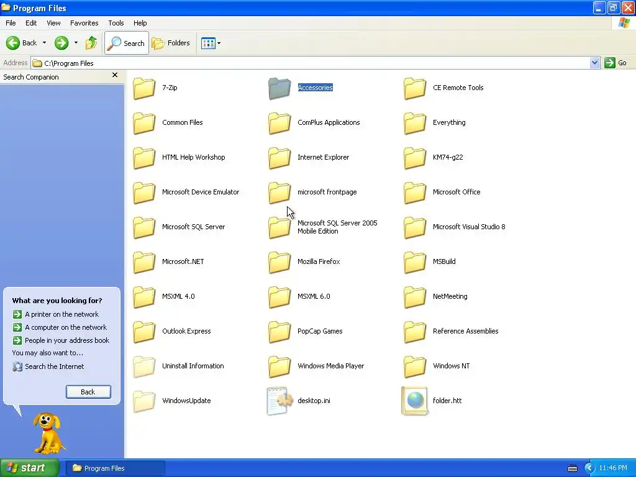Viewport: 636px width, 477px height.
Task: Open the Windows start menu
Action: click(x=30, y=468)
